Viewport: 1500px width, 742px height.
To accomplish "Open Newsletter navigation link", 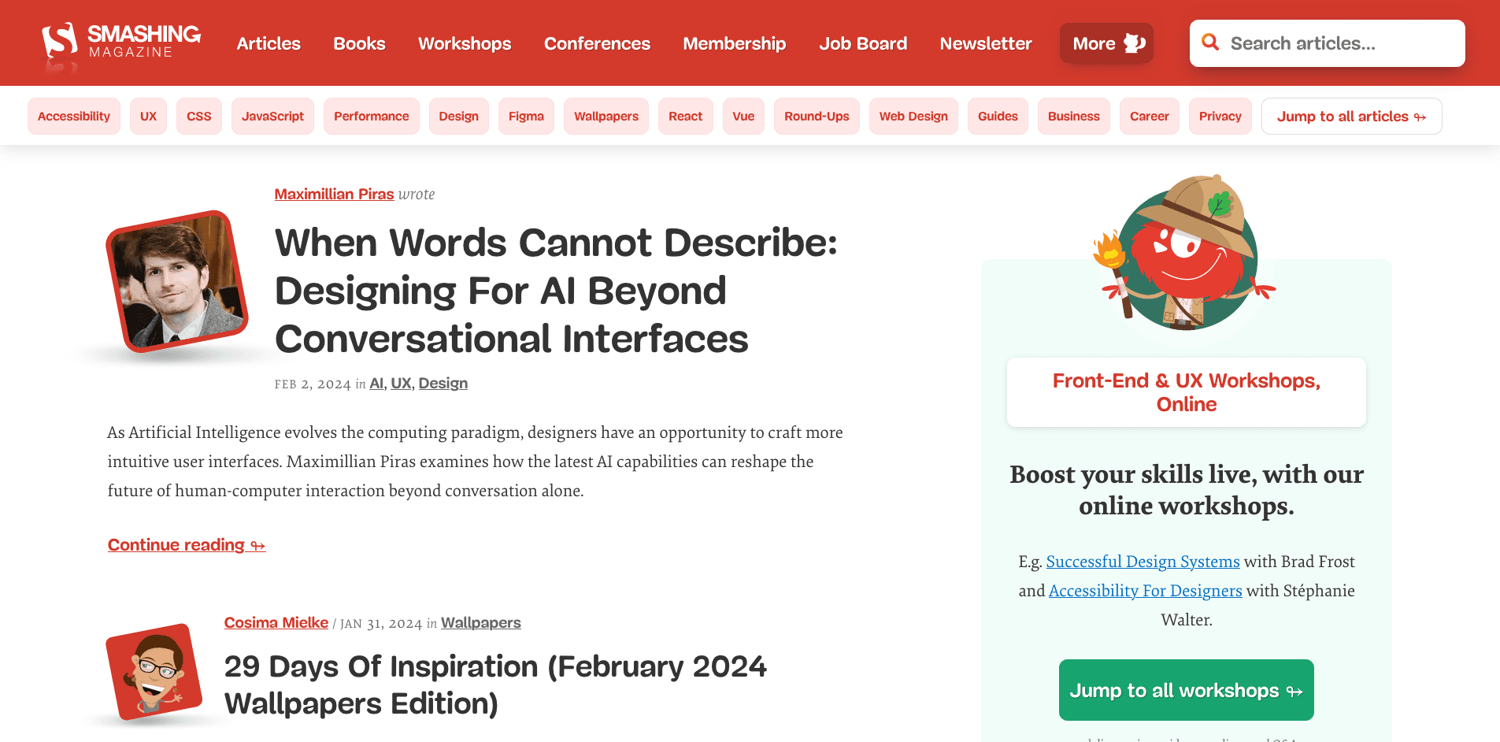I will coord(986,43).
